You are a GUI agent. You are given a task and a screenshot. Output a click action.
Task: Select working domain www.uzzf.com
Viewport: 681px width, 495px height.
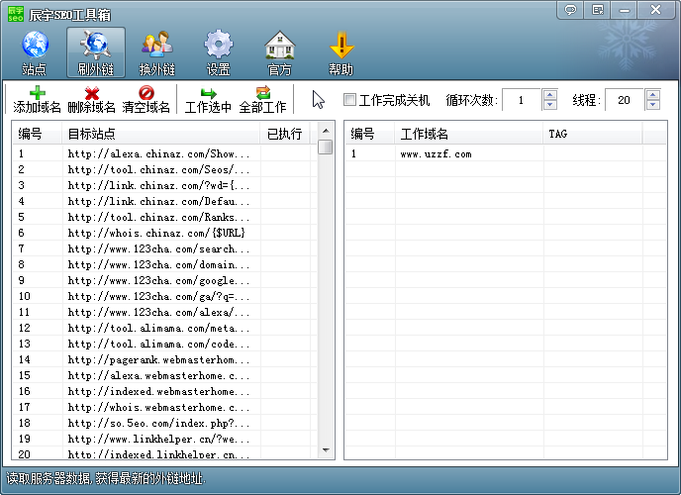pyautogui.click(x=506, y=153)
